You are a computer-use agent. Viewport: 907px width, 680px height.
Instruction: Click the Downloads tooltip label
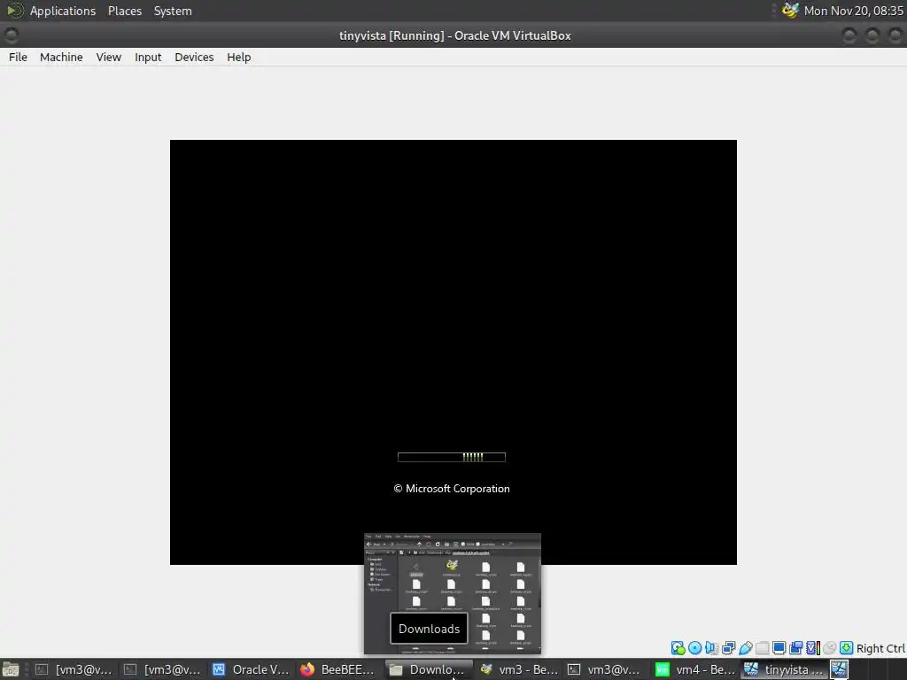click(430, 629)
